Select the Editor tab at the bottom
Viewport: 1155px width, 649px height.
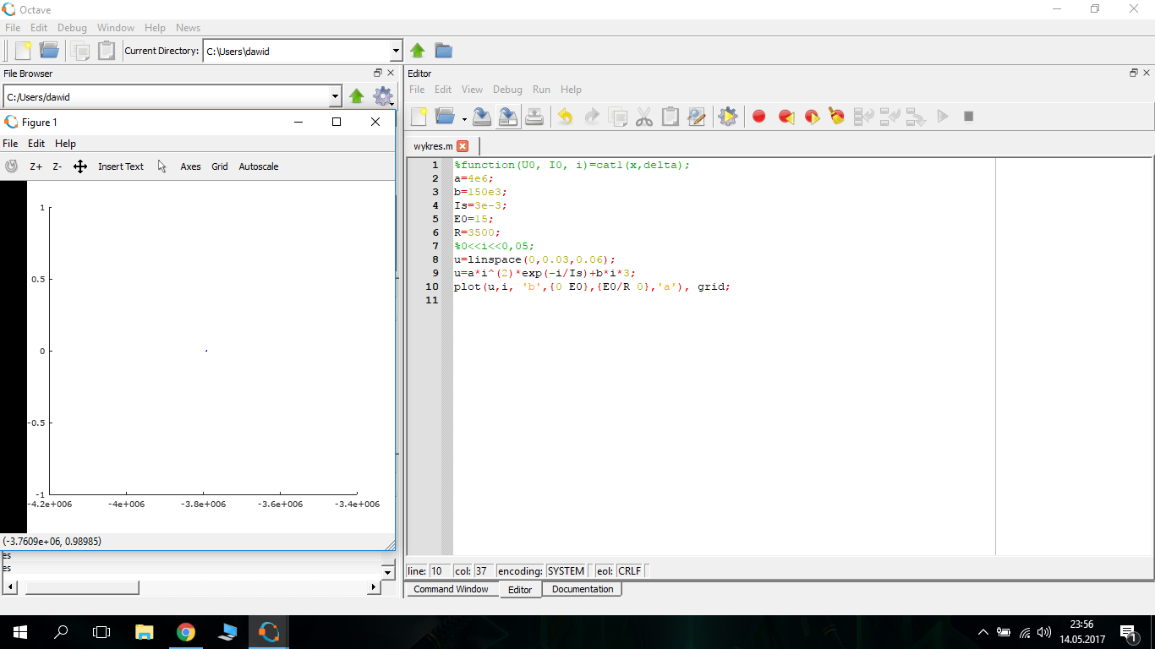click(520, 590)
